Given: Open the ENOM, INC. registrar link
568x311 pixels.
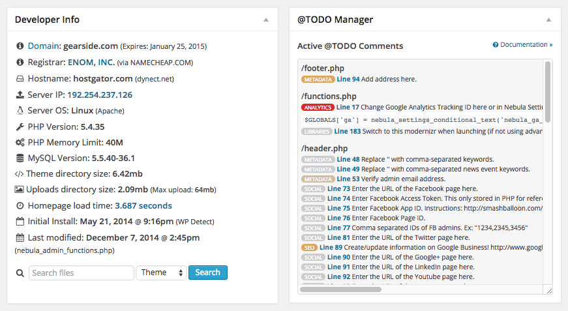Looking at the screenshot, I should (91, 63).
